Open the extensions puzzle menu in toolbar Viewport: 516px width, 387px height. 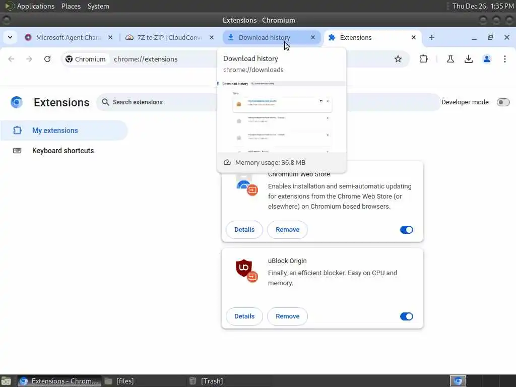tap(423, 59)
